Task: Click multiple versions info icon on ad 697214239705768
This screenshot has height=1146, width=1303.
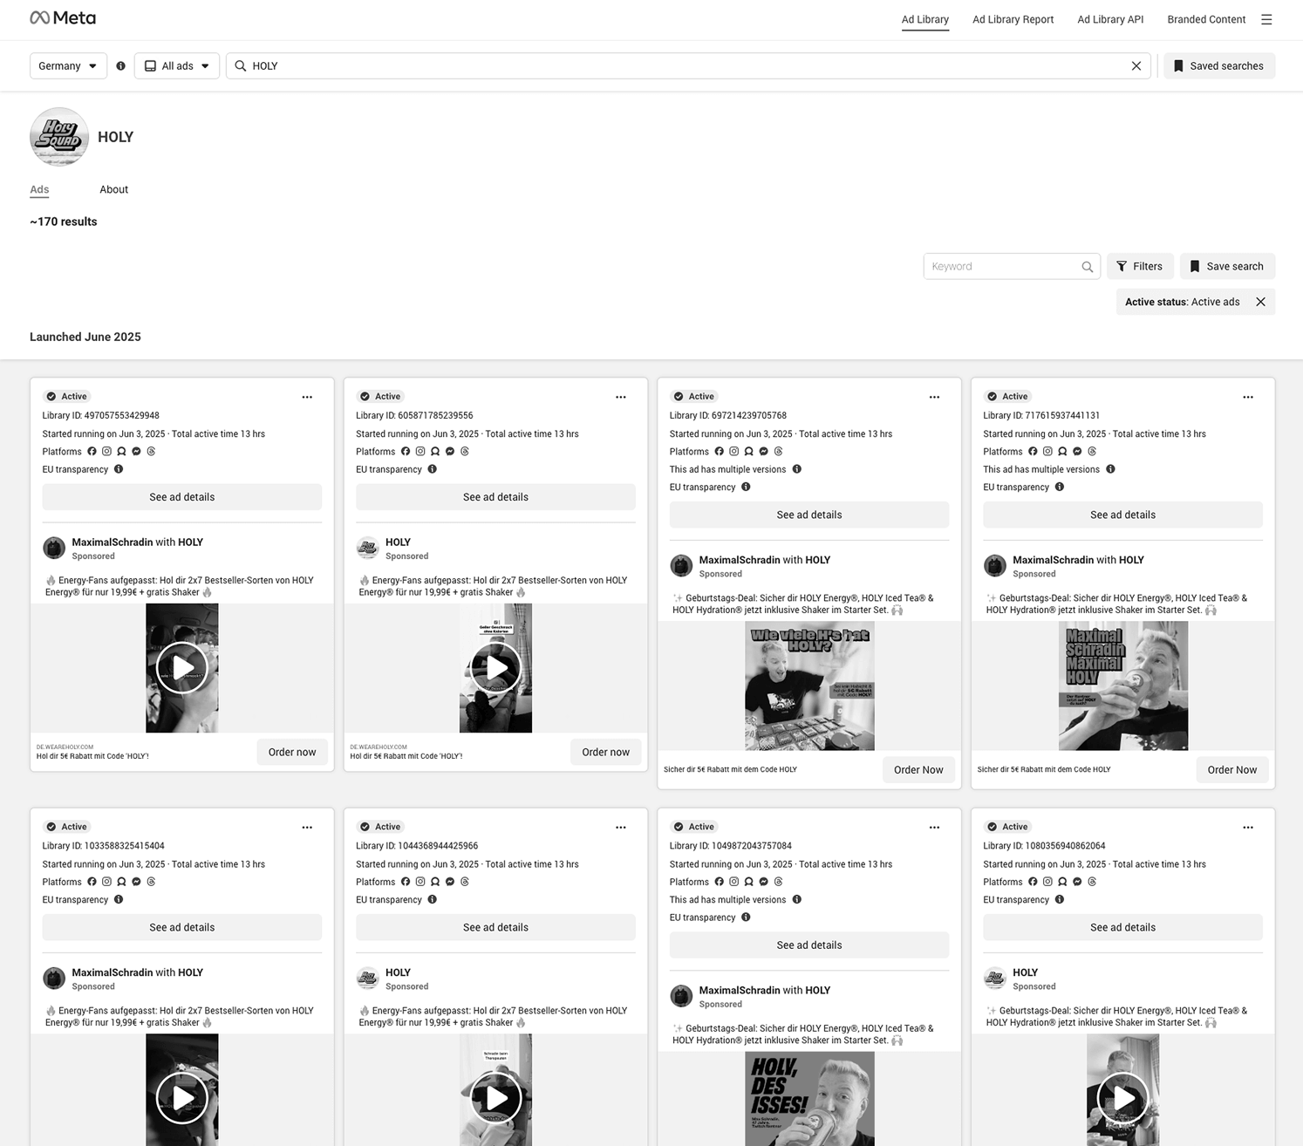Action: [796, 469]
